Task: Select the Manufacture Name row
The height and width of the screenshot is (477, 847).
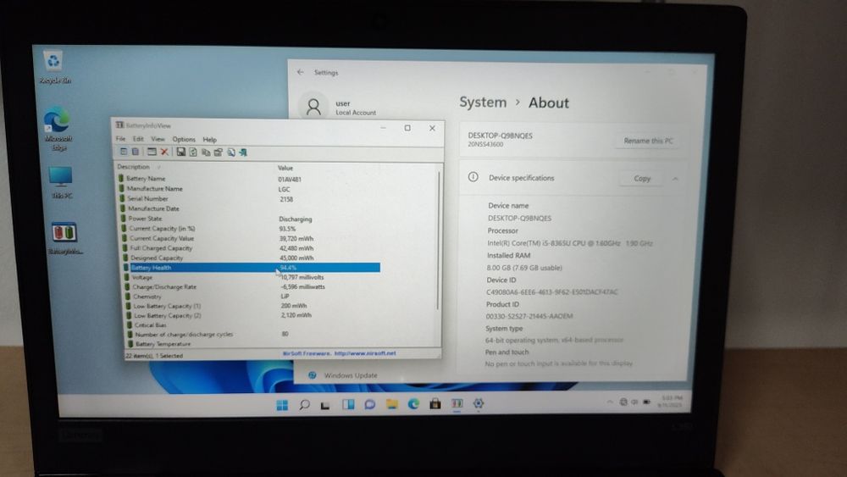Action: point(250,189)
